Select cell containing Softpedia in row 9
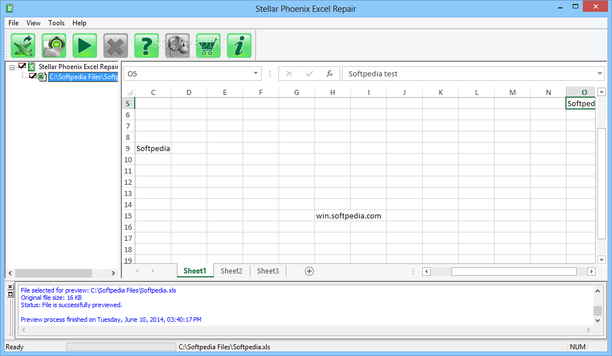Viewport: 612px width, 356px height. pyautogui.click(x=153, y=148)
